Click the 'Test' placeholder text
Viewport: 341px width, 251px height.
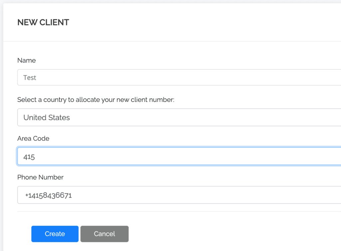(x=30, y=78)
